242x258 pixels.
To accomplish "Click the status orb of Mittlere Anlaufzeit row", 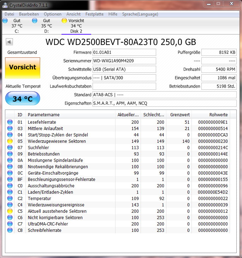I will click(10, 128).
